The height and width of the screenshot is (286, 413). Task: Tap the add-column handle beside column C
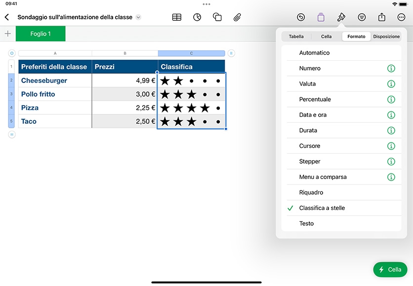pyautogui.click(x=231, y=53)
